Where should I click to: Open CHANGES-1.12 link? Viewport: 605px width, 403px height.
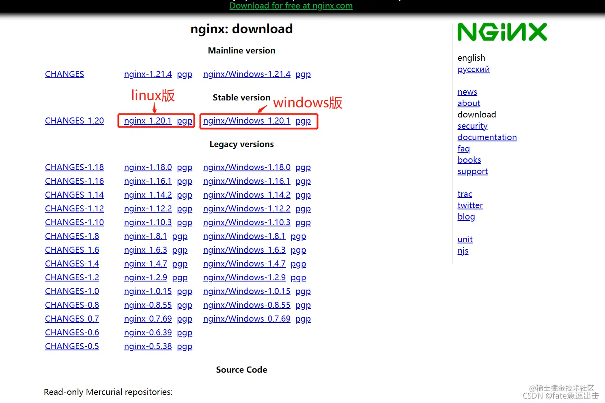pyautogui.click(x=74, y=209)
